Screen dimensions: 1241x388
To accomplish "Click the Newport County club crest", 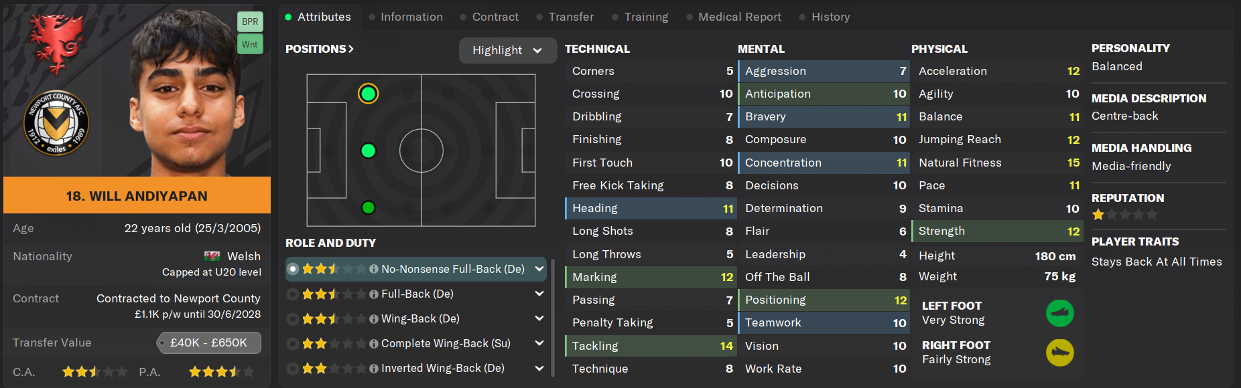I will click(x=56, y=123).
